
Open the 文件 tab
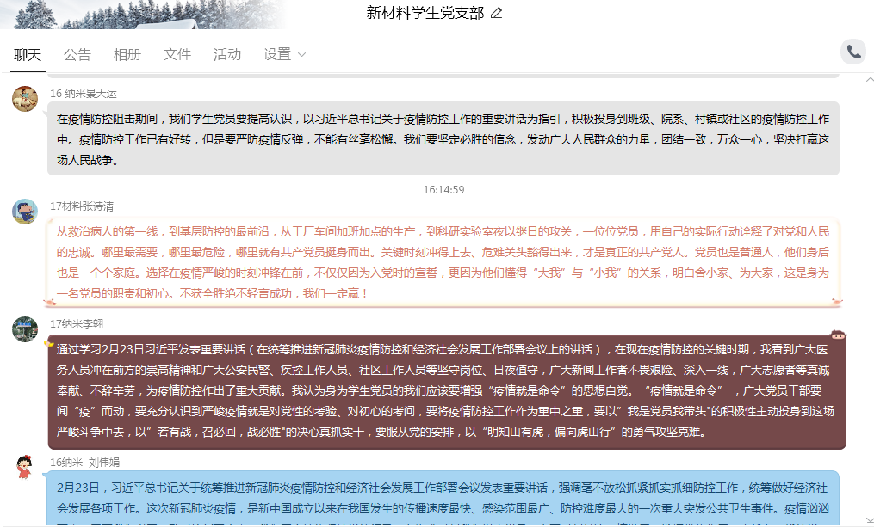click(177, 54)
